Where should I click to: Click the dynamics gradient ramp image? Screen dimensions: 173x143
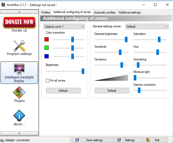click(111, 78)
